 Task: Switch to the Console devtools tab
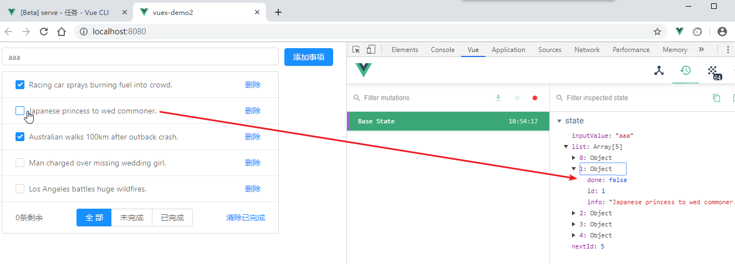[x=442, y=50]
